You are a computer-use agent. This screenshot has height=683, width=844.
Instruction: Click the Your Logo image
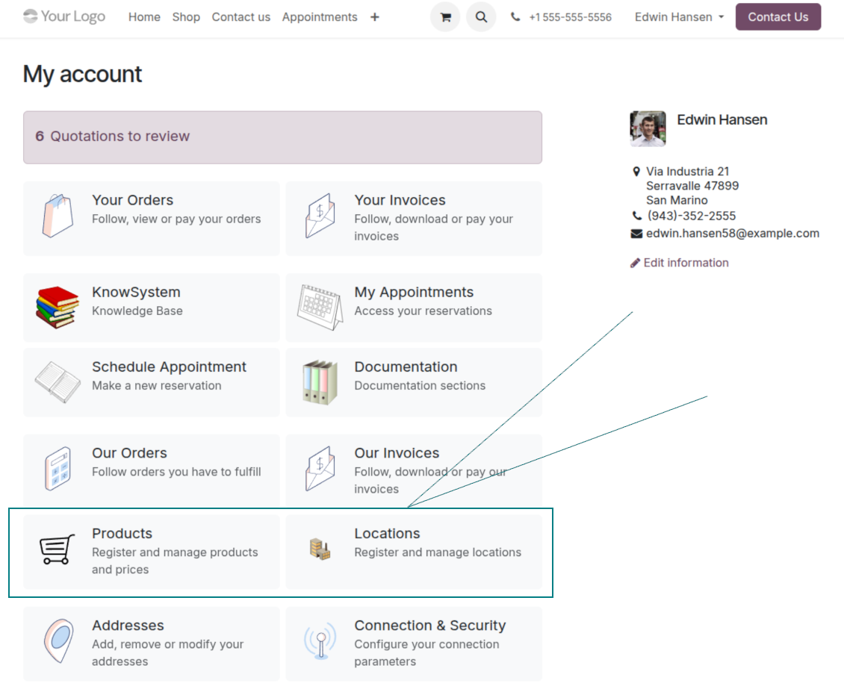point(64,16)
